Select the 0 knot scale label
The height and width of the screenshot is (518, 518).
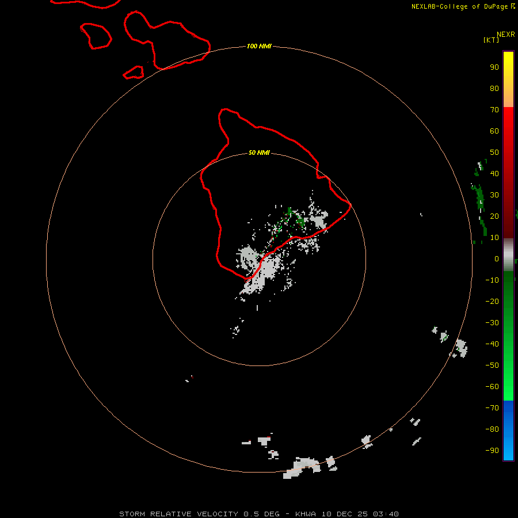[497, 258]
